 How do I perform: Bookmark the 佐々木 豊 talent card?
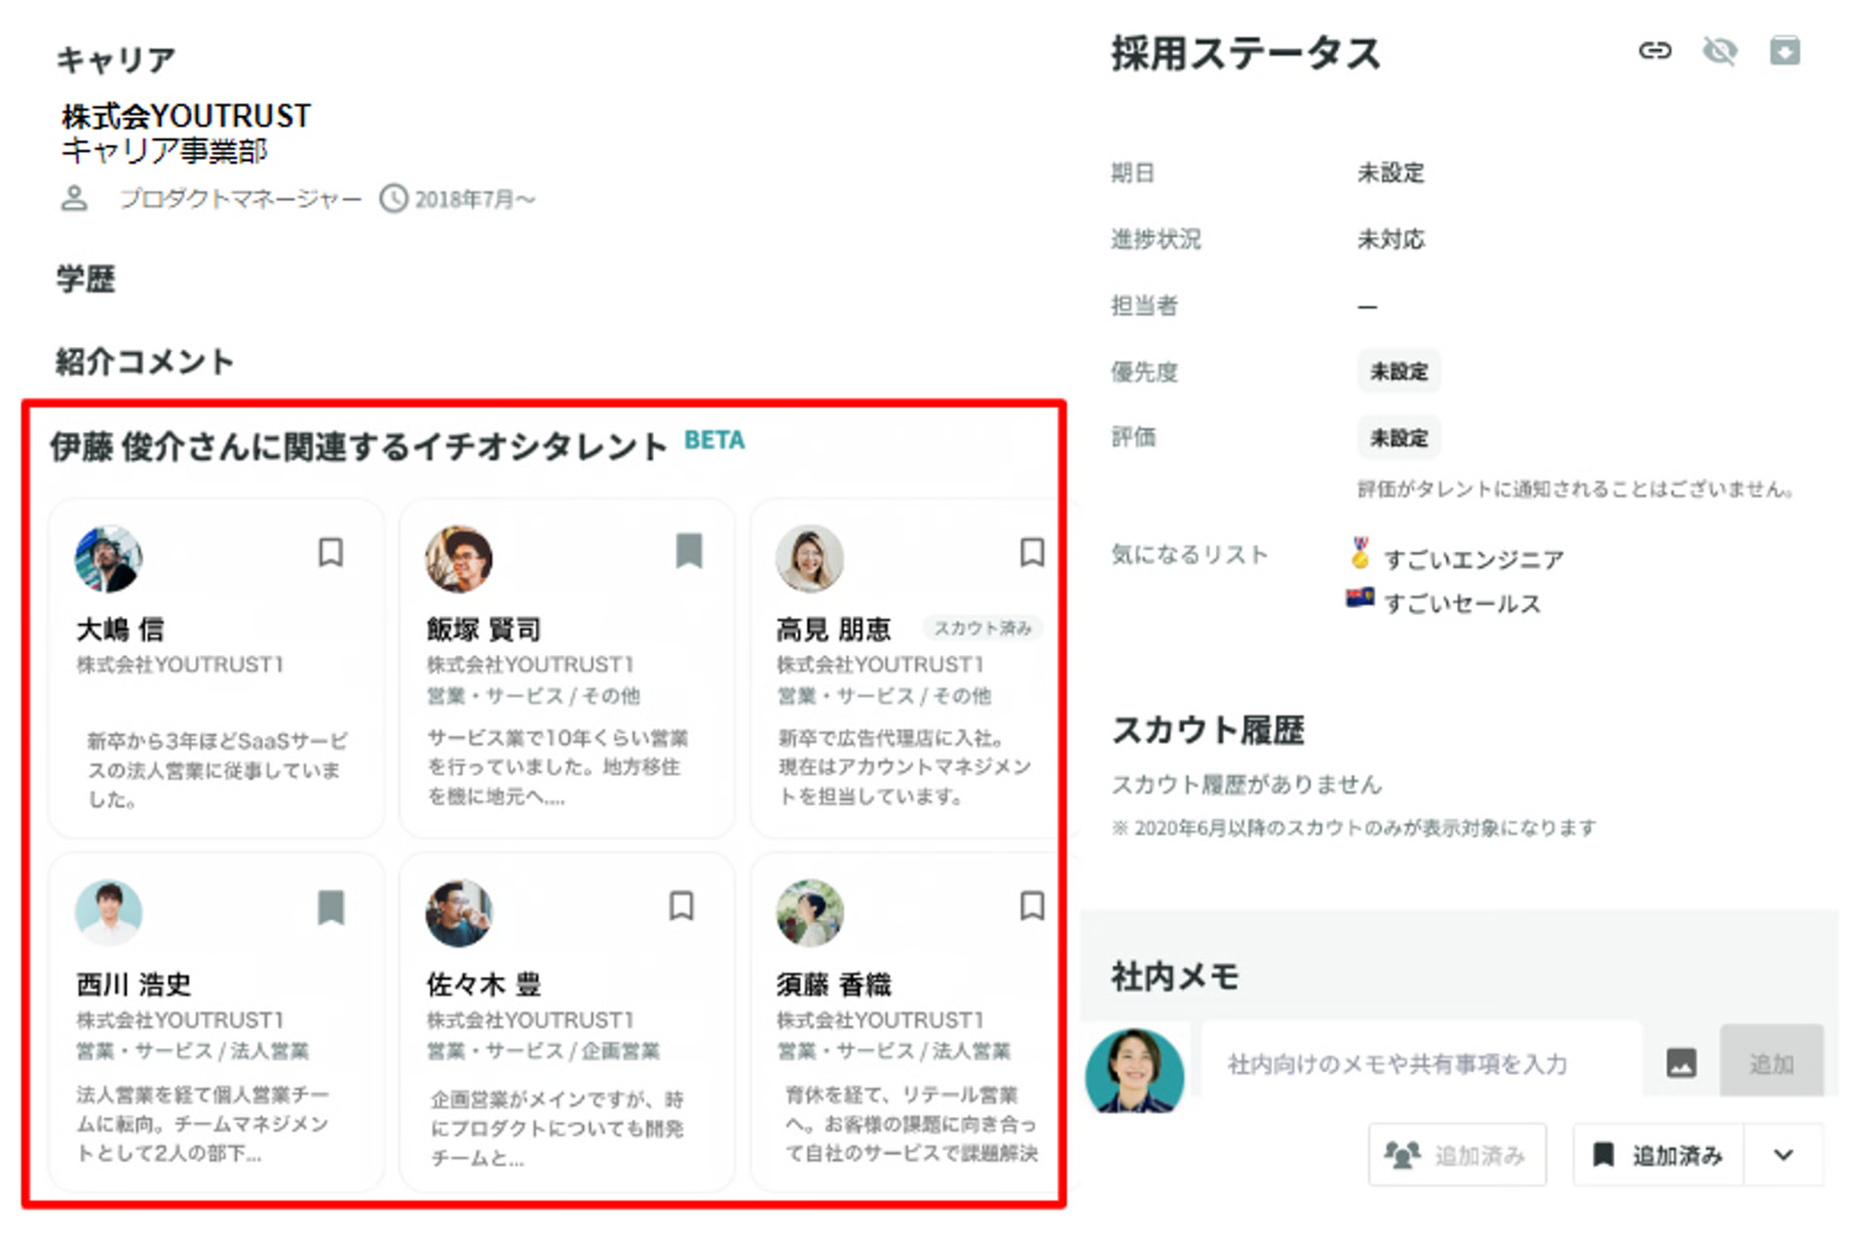click(x=682, y=908)
